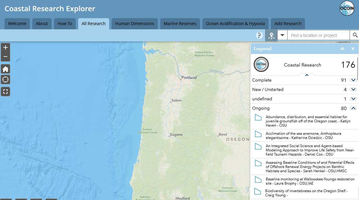
Task: Click the map legend pin icon
Action: click(x=272, y=36)
